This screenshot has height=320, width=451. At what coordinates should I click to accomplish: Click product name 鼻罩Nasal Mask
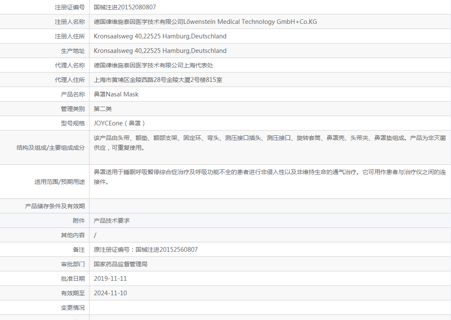(x=116, y=94)
